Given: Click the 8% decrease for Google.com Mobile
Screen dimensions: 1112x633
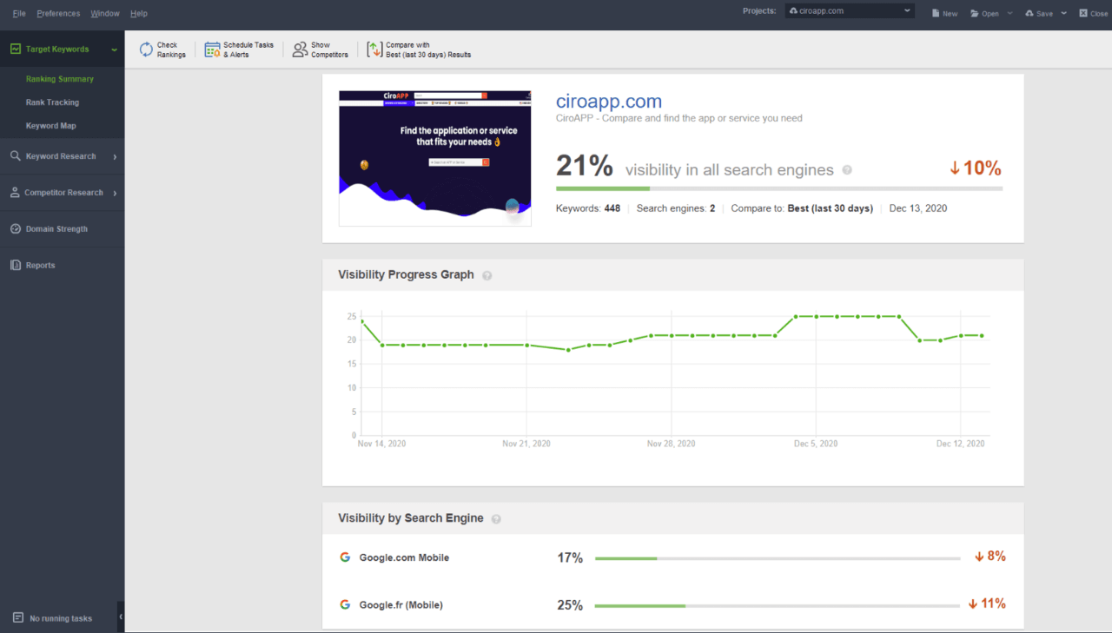Looking at the screenshot, I should click(x=990, y=557).
